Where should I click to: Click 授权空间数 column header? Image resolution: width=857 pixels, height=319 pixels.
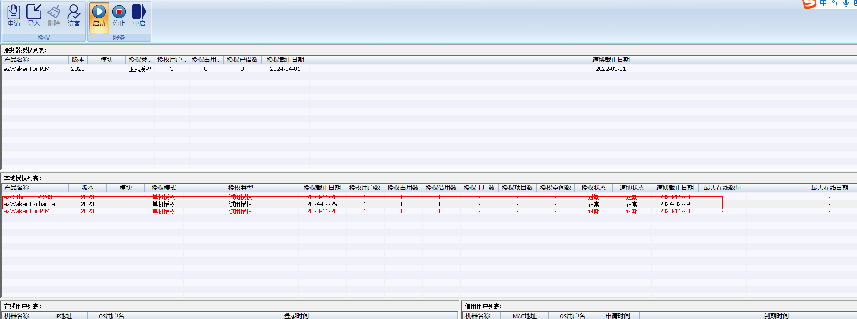click(556, 188)
